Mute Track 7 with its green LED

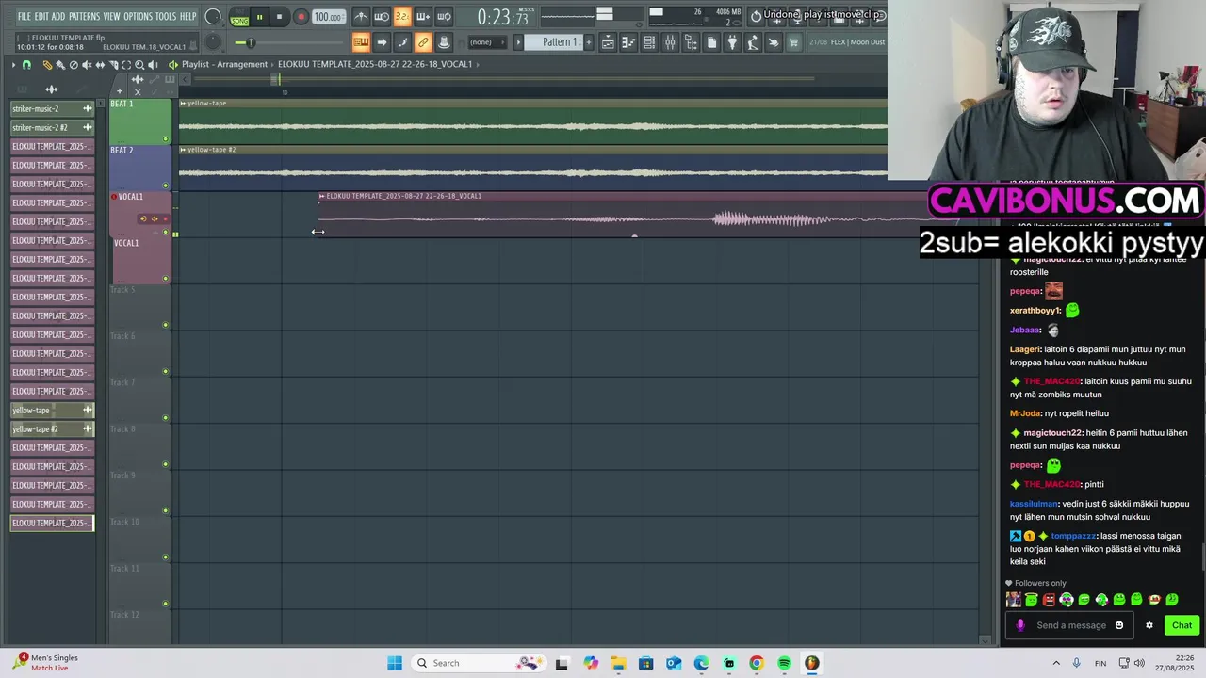click(x=166, y=417)
